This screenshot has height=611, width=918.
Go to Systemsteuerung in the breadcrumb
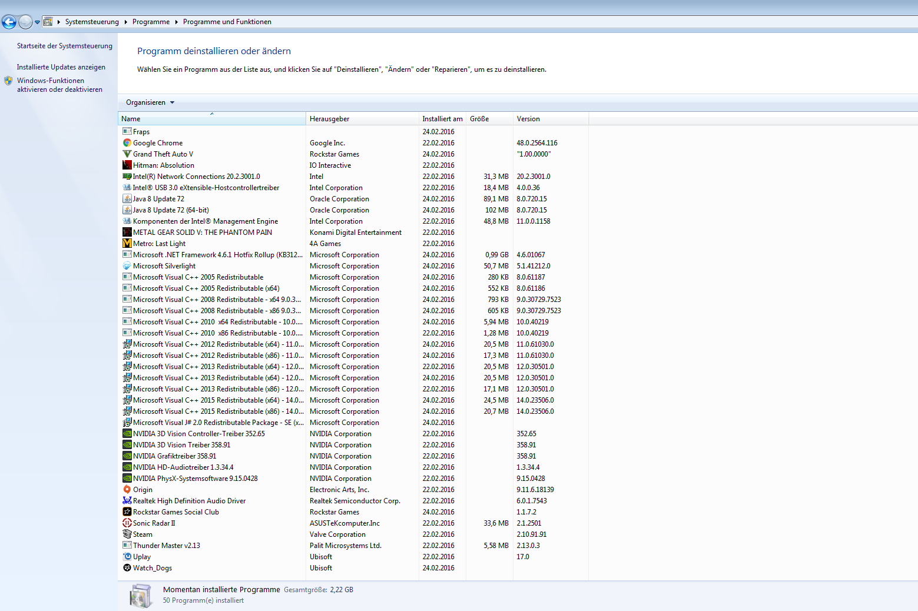92,22
